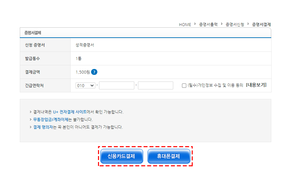Click the 긴급연락처 row label
297x195 pixels.
point(34,85)
